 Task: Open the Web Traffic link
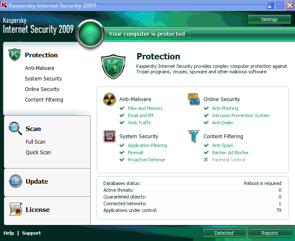pyautogui.click(x=139, y=123)
